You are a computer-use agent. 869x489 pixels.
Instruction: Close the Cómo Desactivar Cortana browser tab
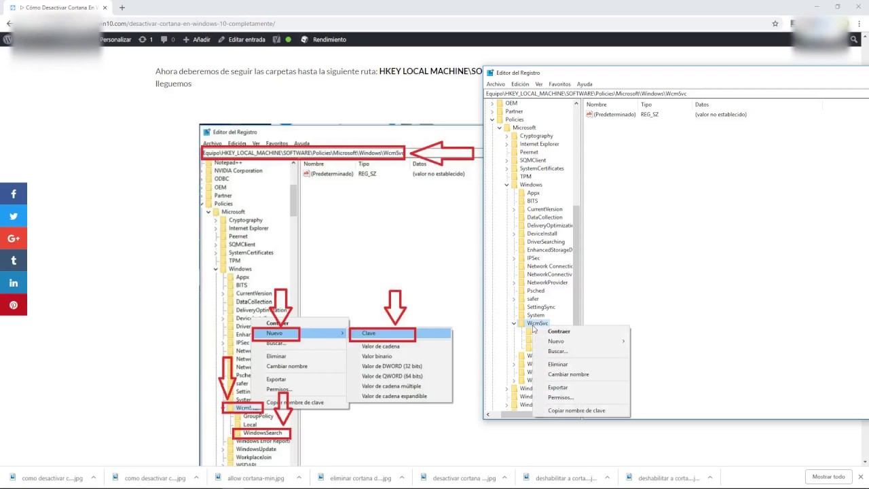point(105,7)
